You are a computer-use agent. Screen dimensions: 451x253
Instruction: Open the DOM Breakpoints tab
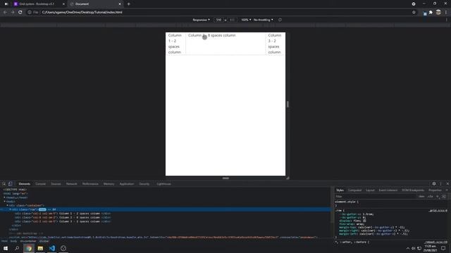pyautogui.click(x=413, y=190)
